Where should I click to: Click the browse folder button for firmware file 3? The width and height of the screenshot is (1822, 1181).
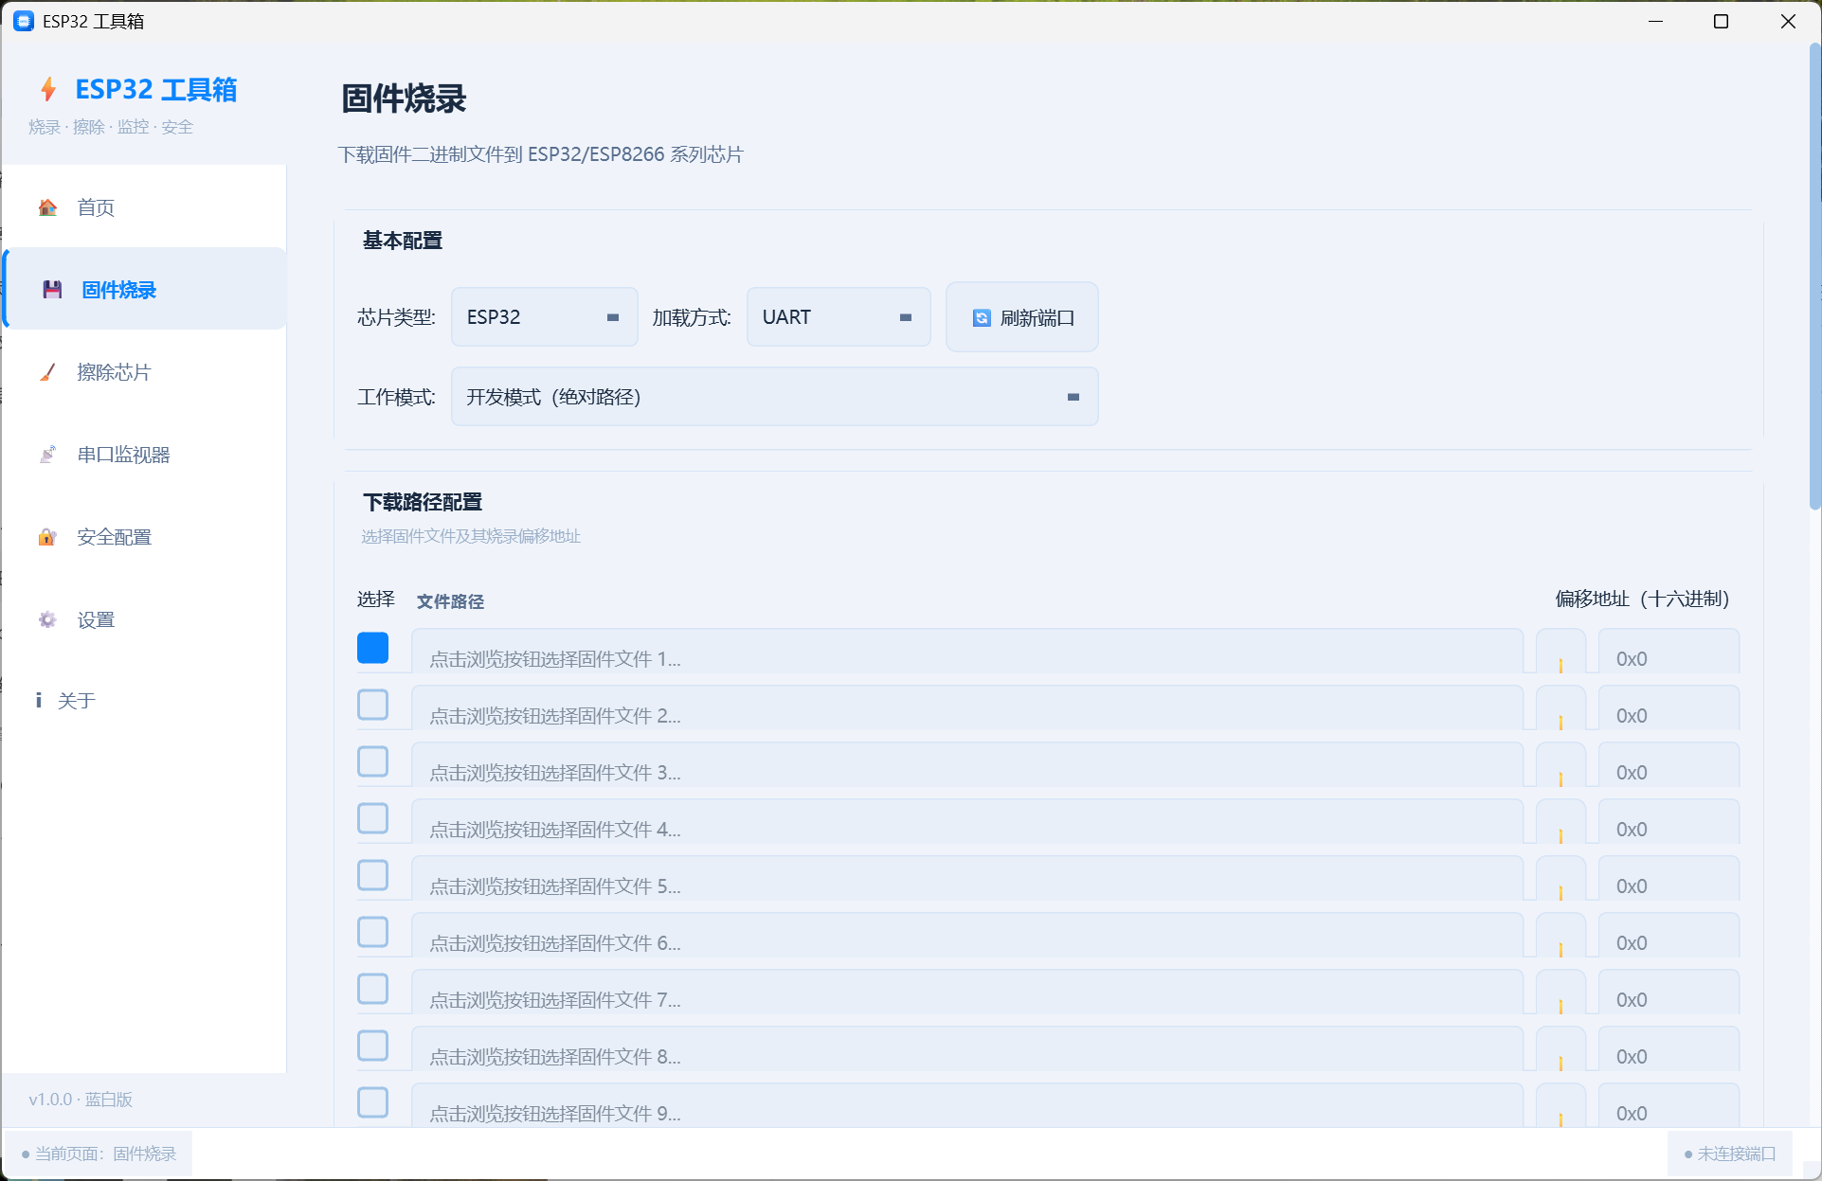click(1560, 765)
